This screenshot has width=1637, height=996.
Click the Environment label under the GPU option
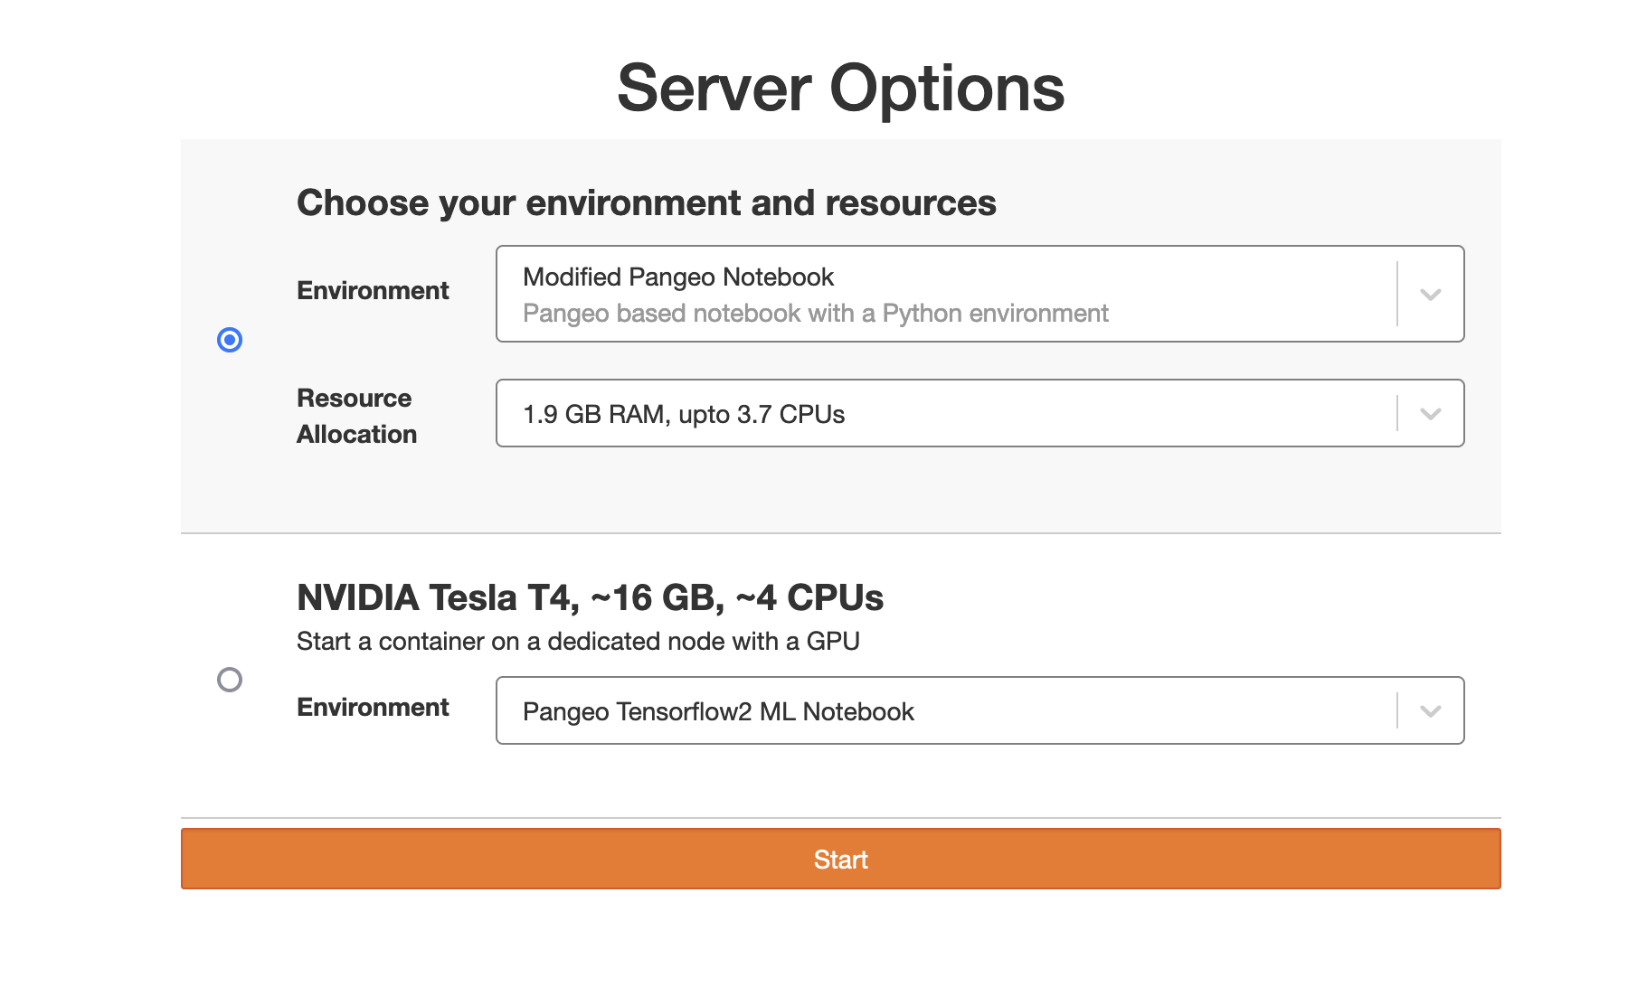pos(373,708)
